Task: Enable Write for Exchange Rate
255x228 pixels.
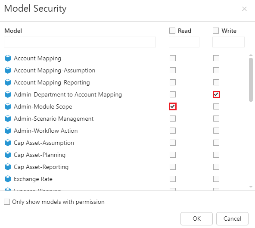Action: (216, 179)
